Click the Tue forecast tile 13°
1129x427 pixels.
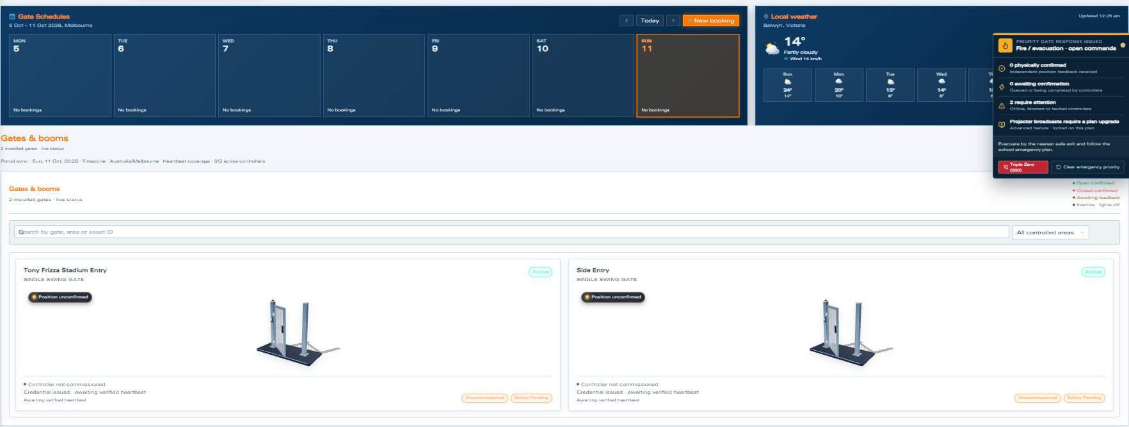coord(890,85)
